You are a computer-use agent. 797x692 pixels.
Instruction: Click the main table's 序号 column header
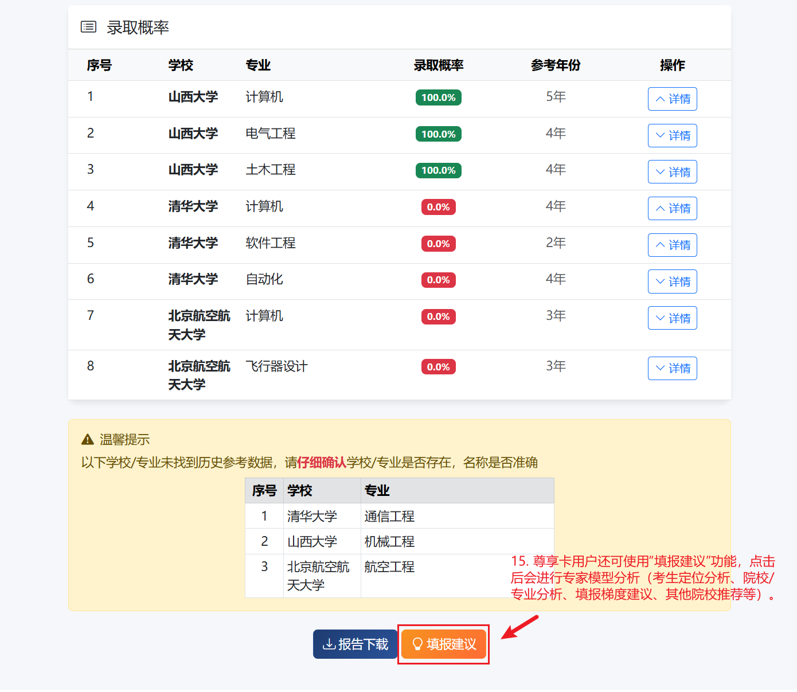pyautogui.click(x=99, y=65)
